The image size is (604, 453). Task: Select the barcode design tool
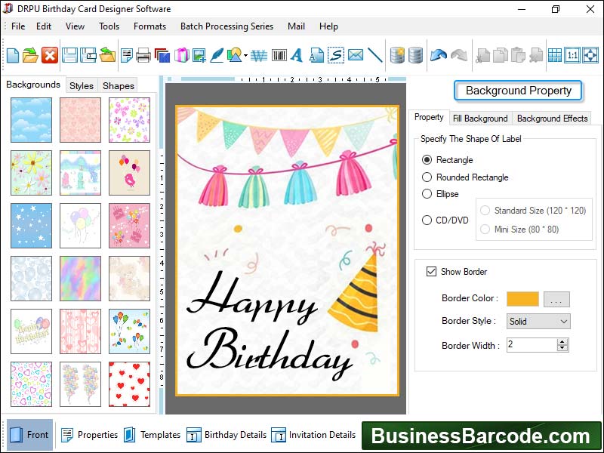(279, 54)
